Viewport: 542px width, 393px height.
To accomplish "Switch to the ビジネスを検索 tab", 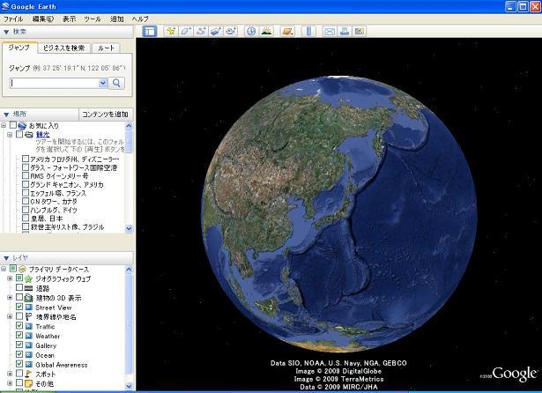I will [x=64, y=48].
